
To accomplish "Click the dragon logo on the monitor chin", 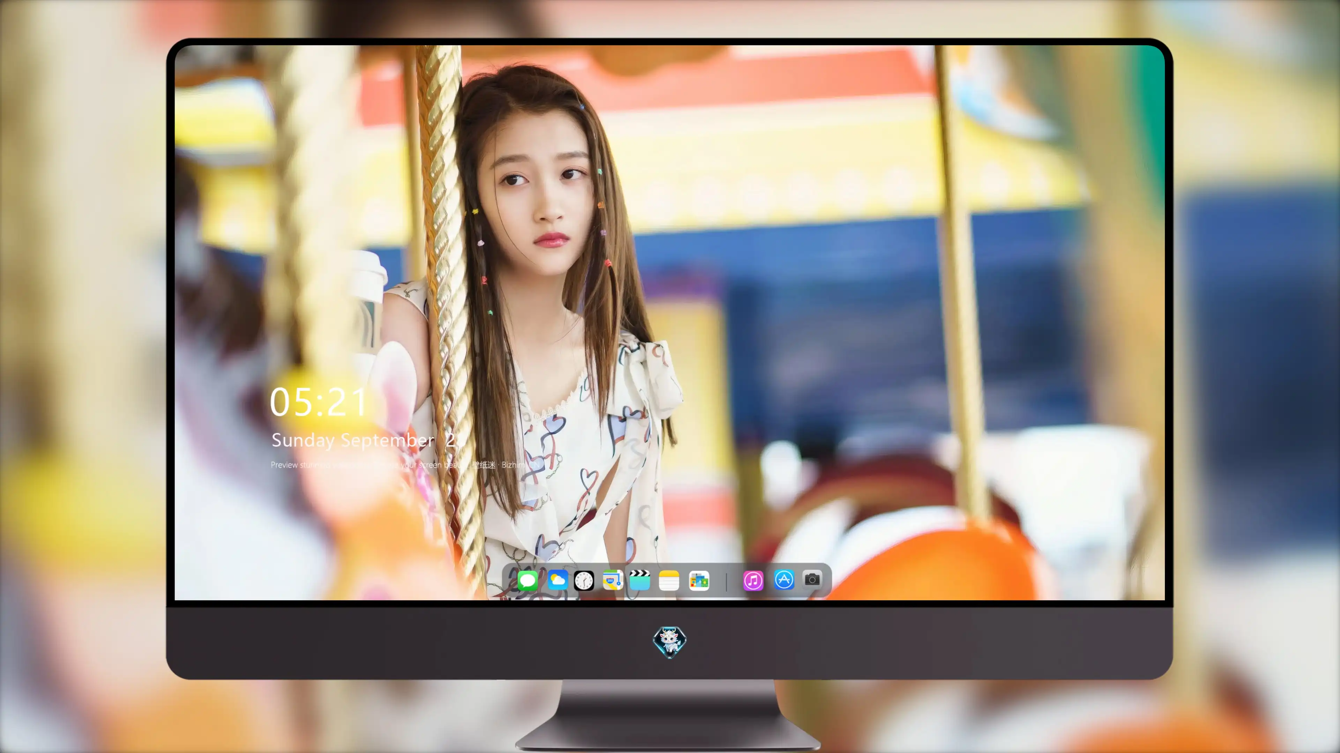I will point(670,642).
